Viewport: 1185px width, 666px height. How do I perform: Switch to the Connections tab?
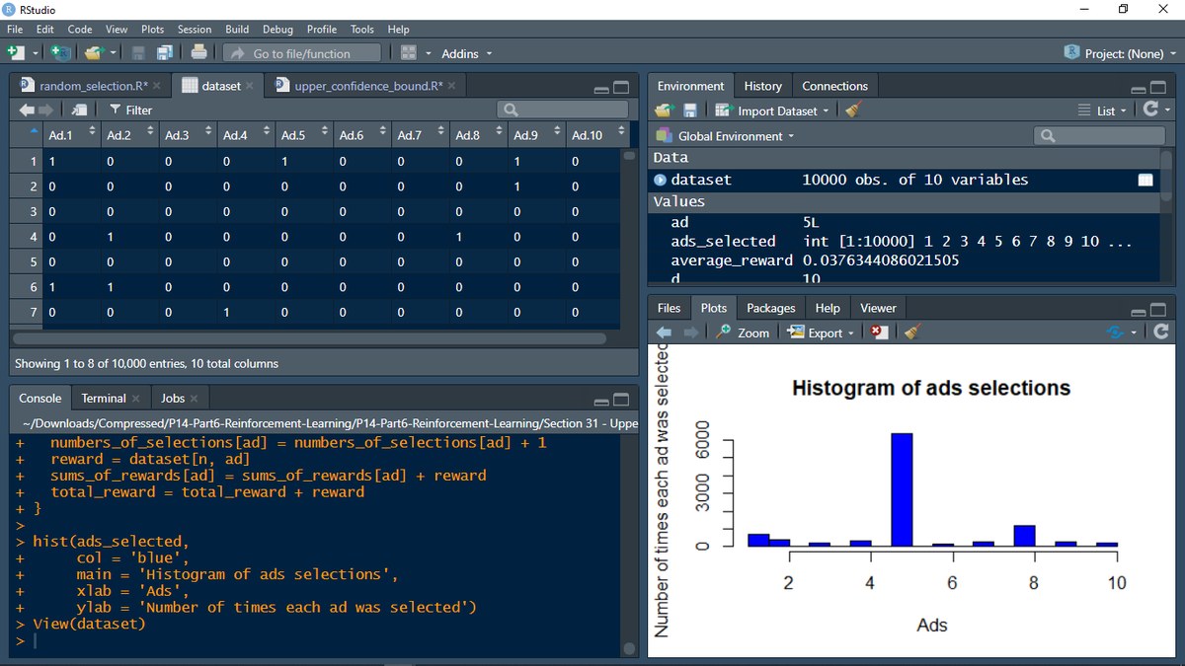coord(834,86)
